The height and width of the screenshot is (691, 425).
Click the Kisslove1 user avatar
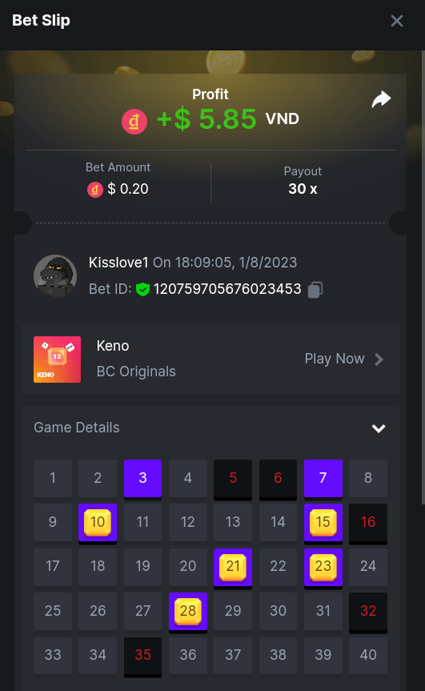[x=55, y=276]
